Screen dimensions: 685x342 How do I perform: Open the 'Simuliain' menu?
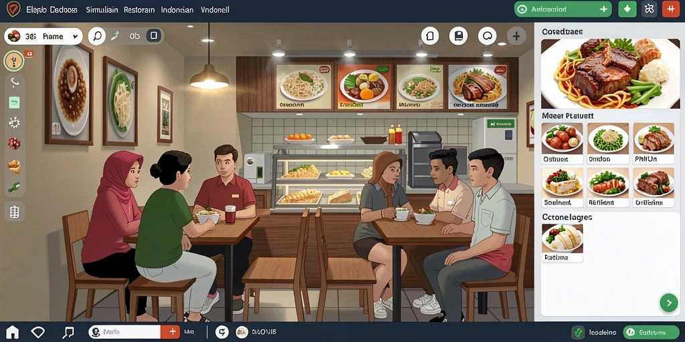102,9
